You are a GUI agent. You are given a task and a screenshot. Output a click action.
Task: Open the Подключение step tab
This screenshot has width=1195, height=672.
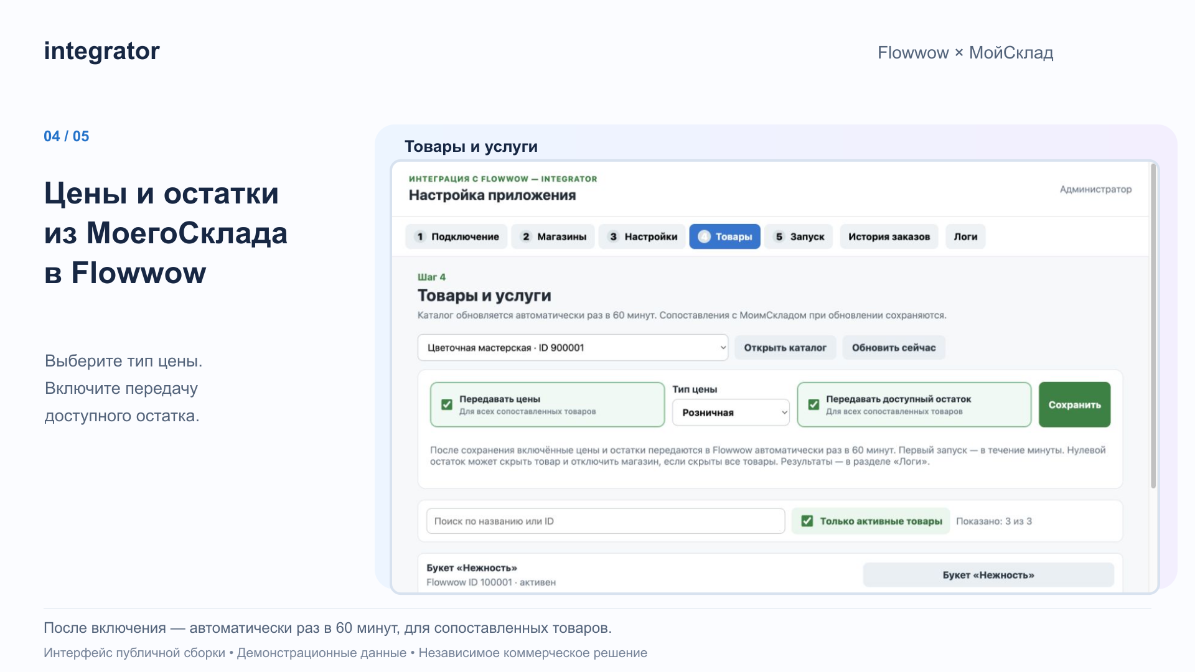tap(457, 236)
